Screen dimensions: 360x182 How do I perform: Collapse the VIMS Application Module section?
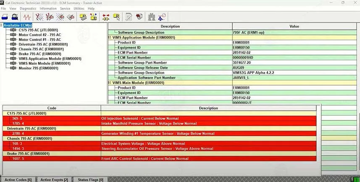(110, 37)
